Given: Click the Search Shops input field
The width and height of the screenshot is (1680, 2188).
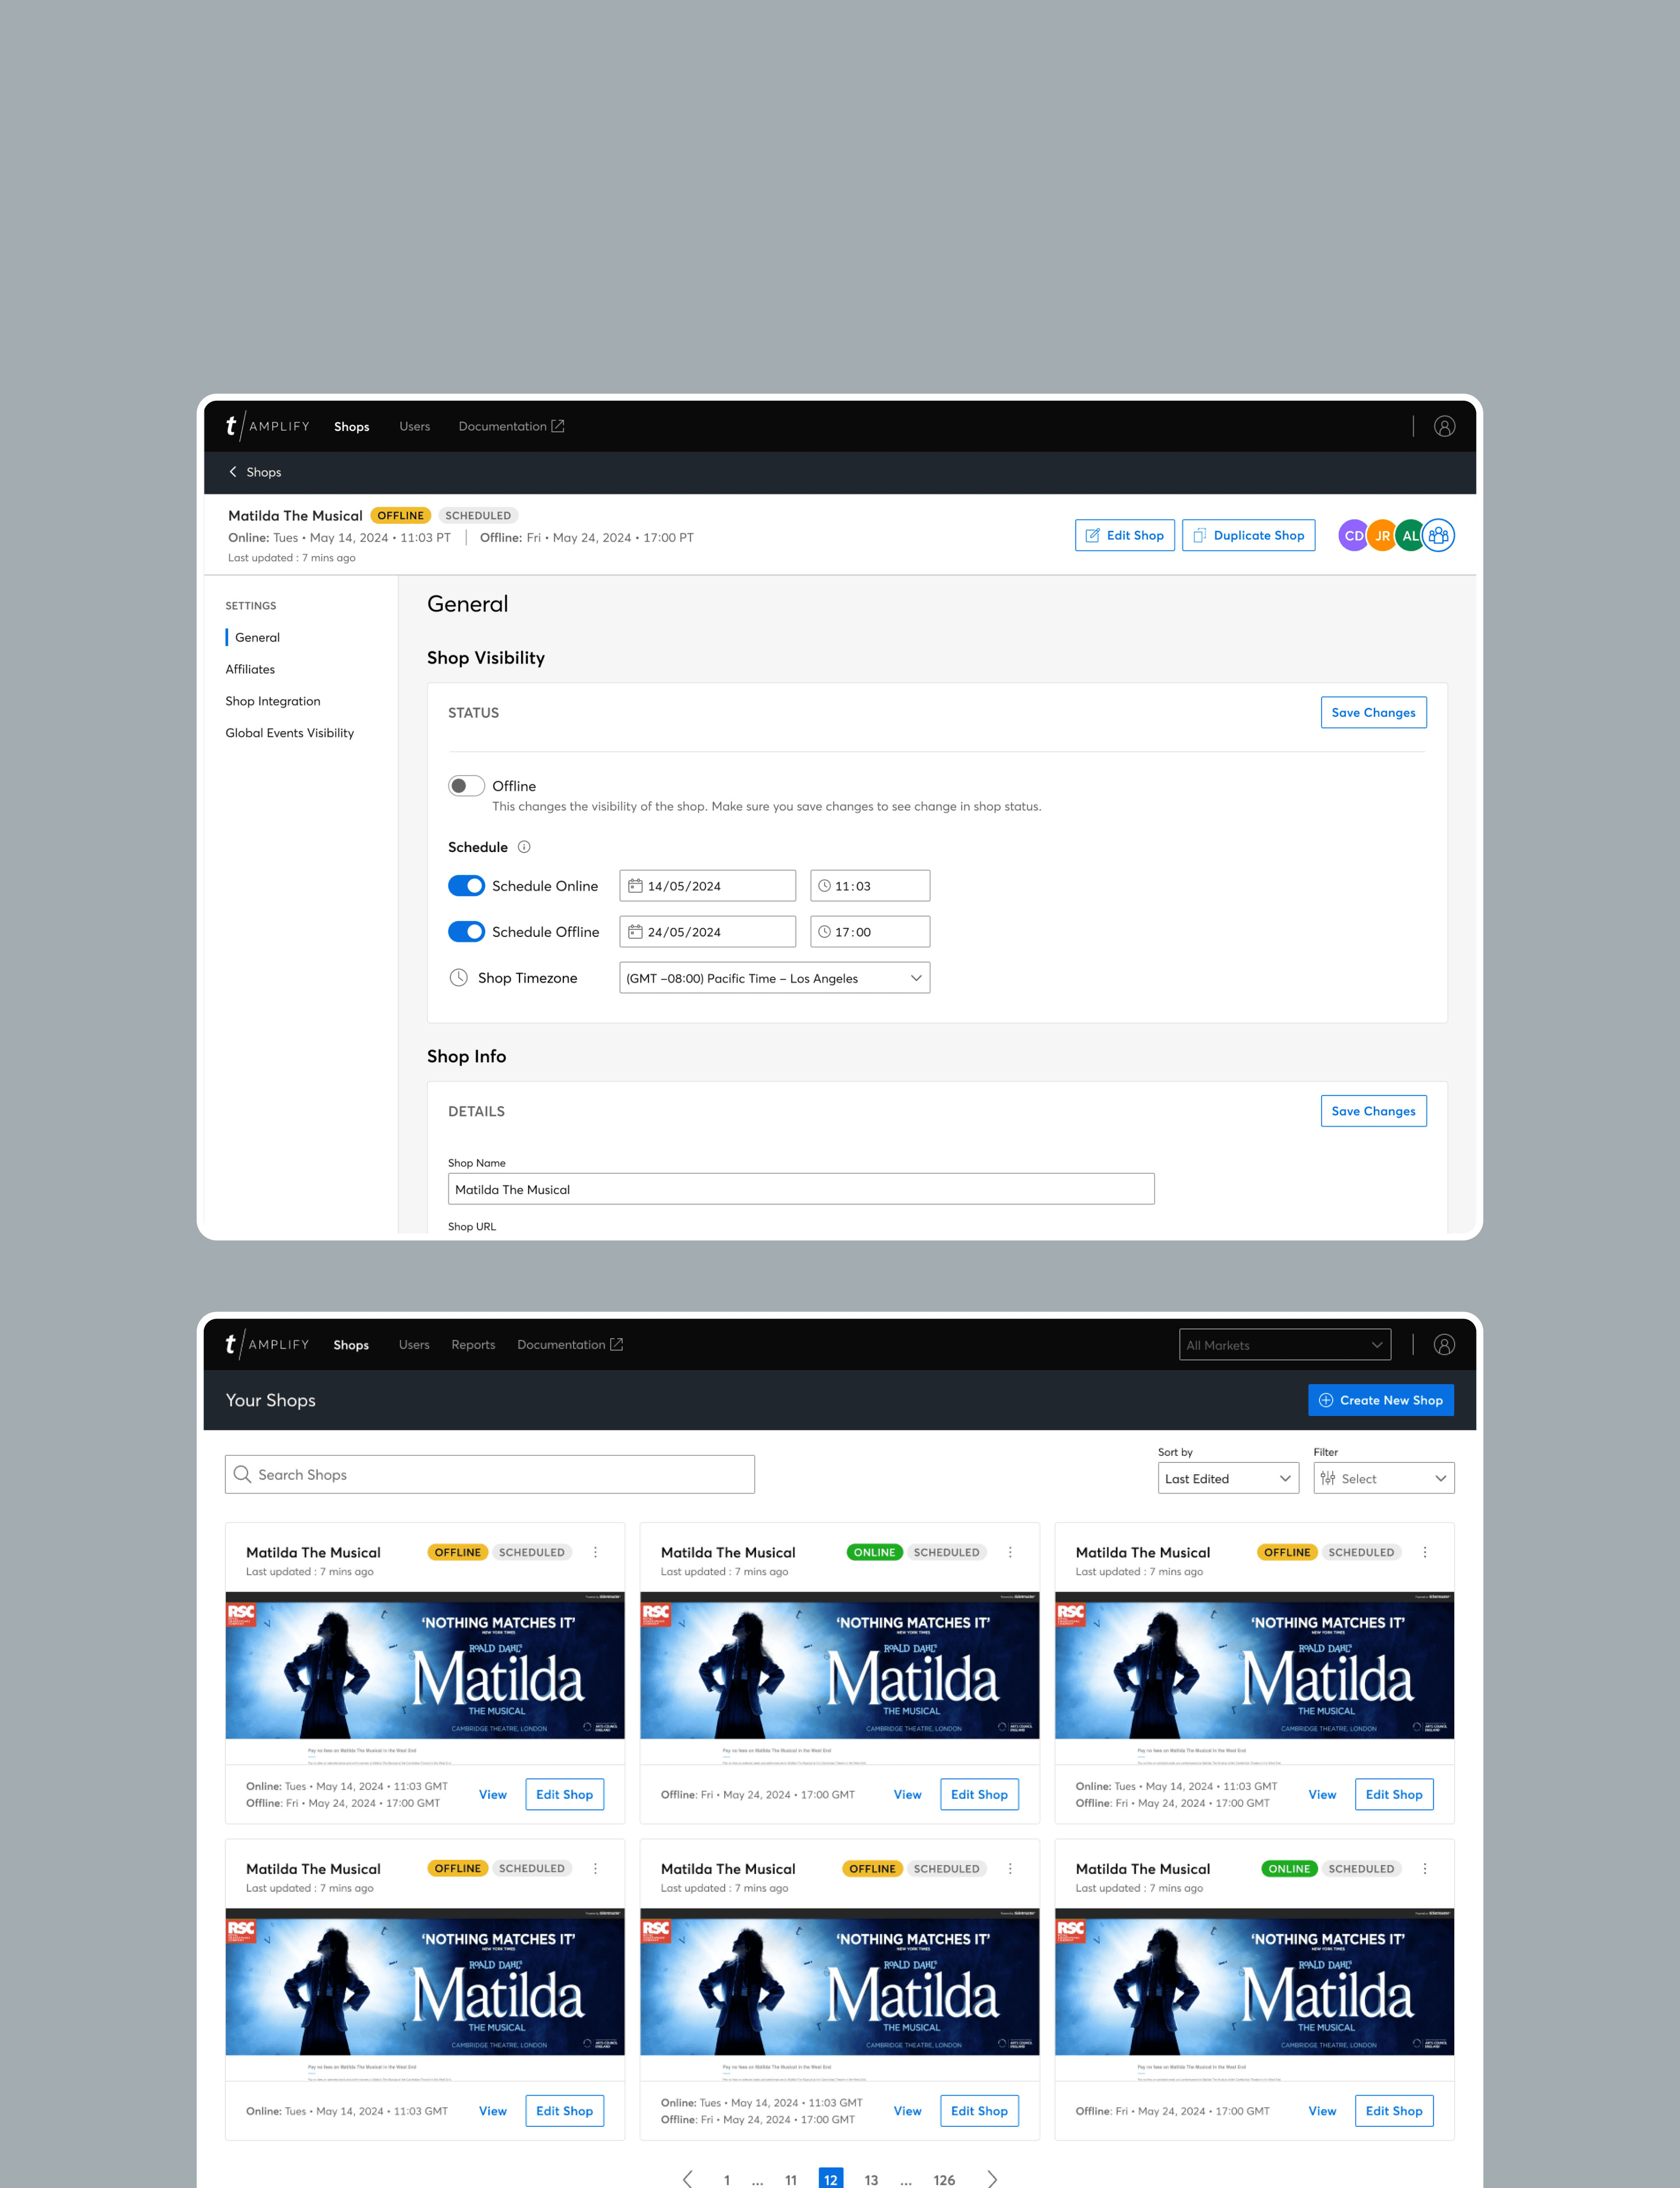Looking at the screenshot, I should [490, 1474].
